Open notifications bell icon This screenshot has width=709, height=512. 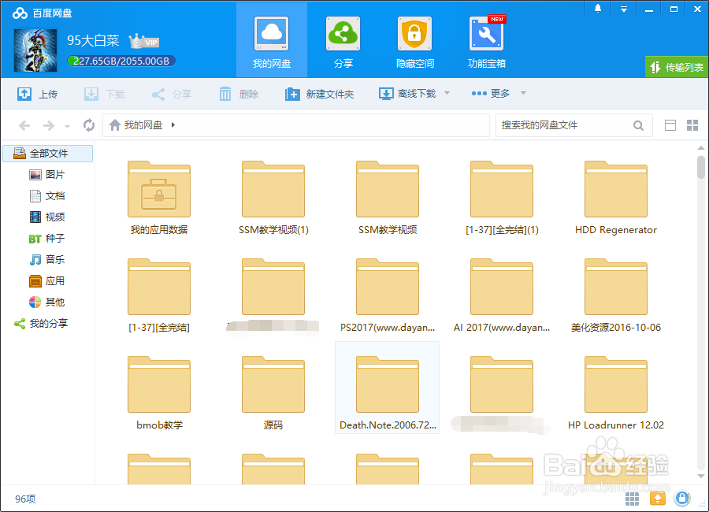pos(598,9)
